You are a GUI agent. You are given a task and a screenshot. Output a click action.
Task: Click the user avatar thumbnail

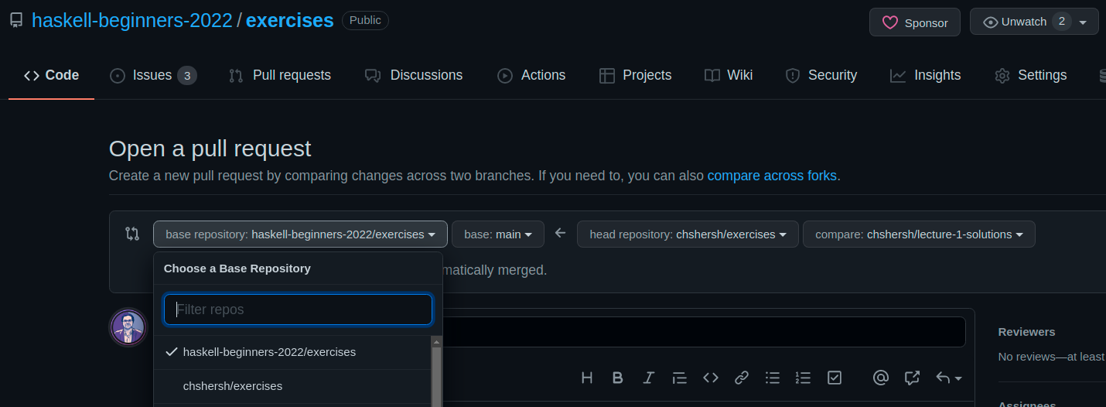click(x=128, y=327)
